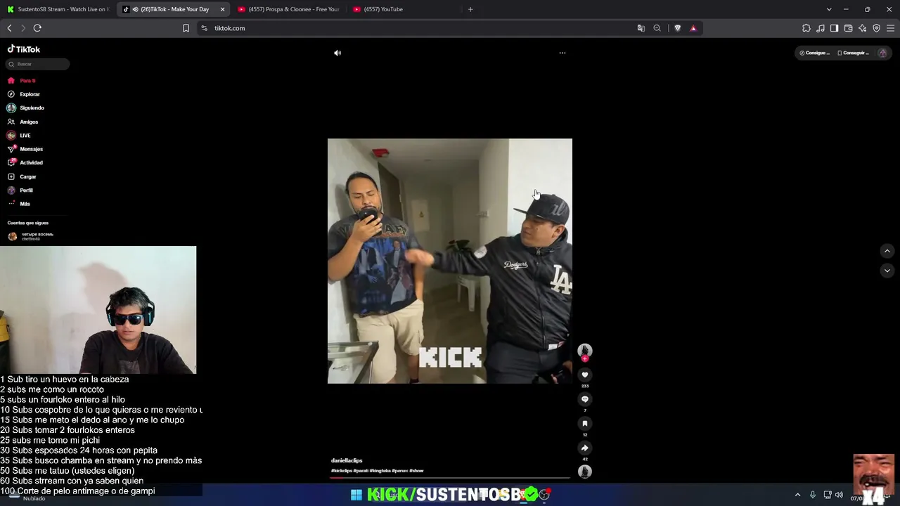Toggle the browser sidebar panel
The height and width of the screenshot is (506, 900).
(835, 28)
